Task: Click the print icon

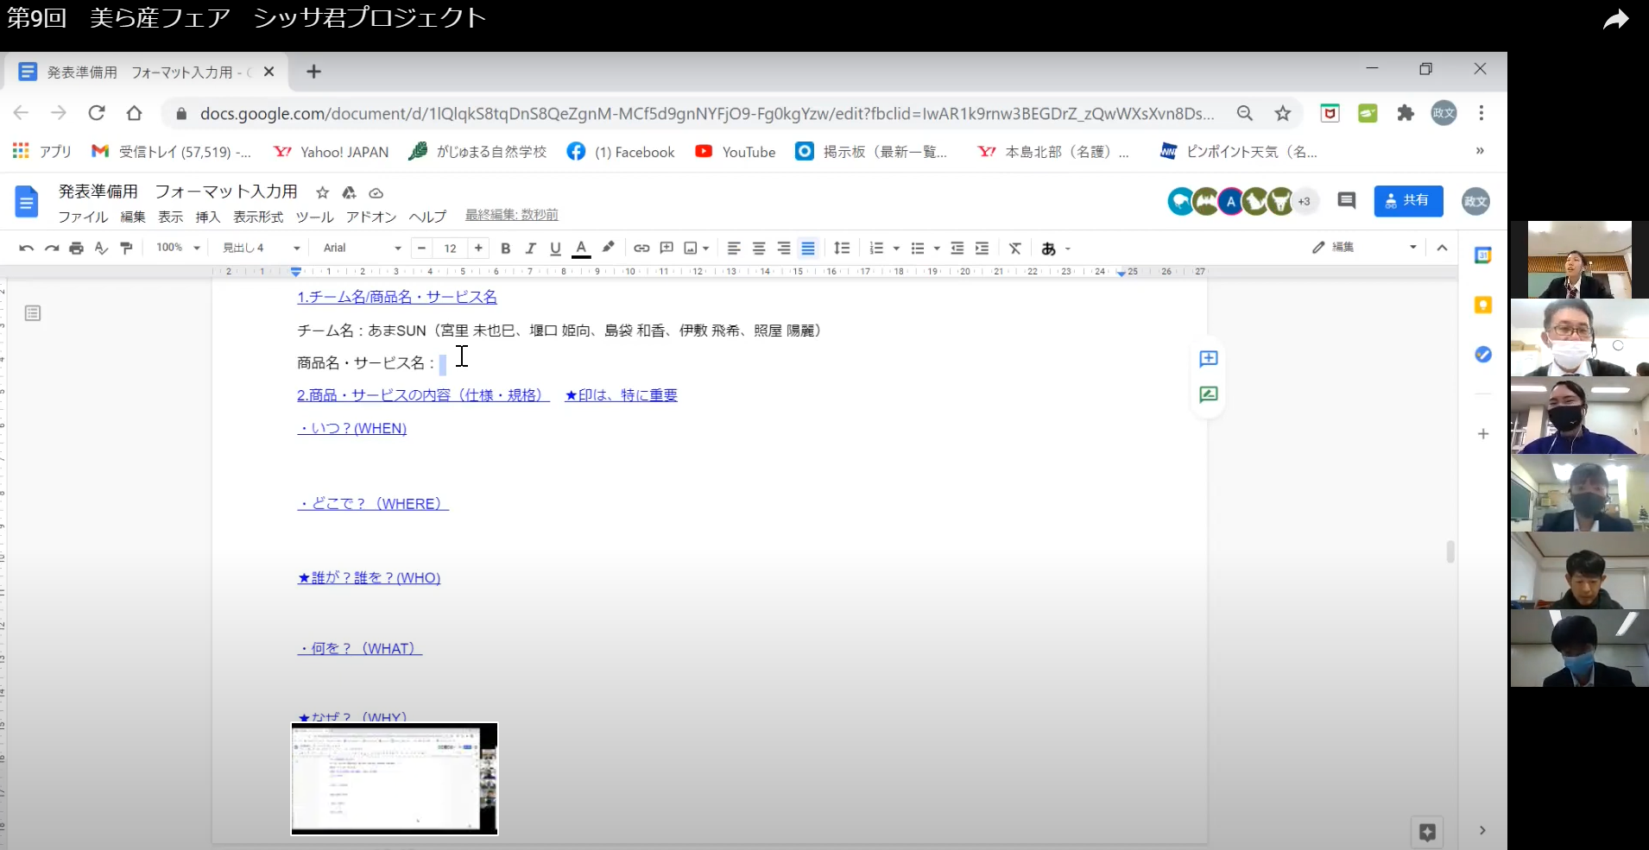Action: (76, 249)
